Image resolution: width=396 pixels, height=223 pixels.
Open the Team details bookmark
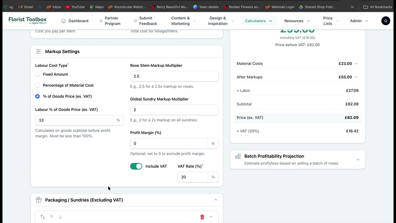(x=206, y=7)
